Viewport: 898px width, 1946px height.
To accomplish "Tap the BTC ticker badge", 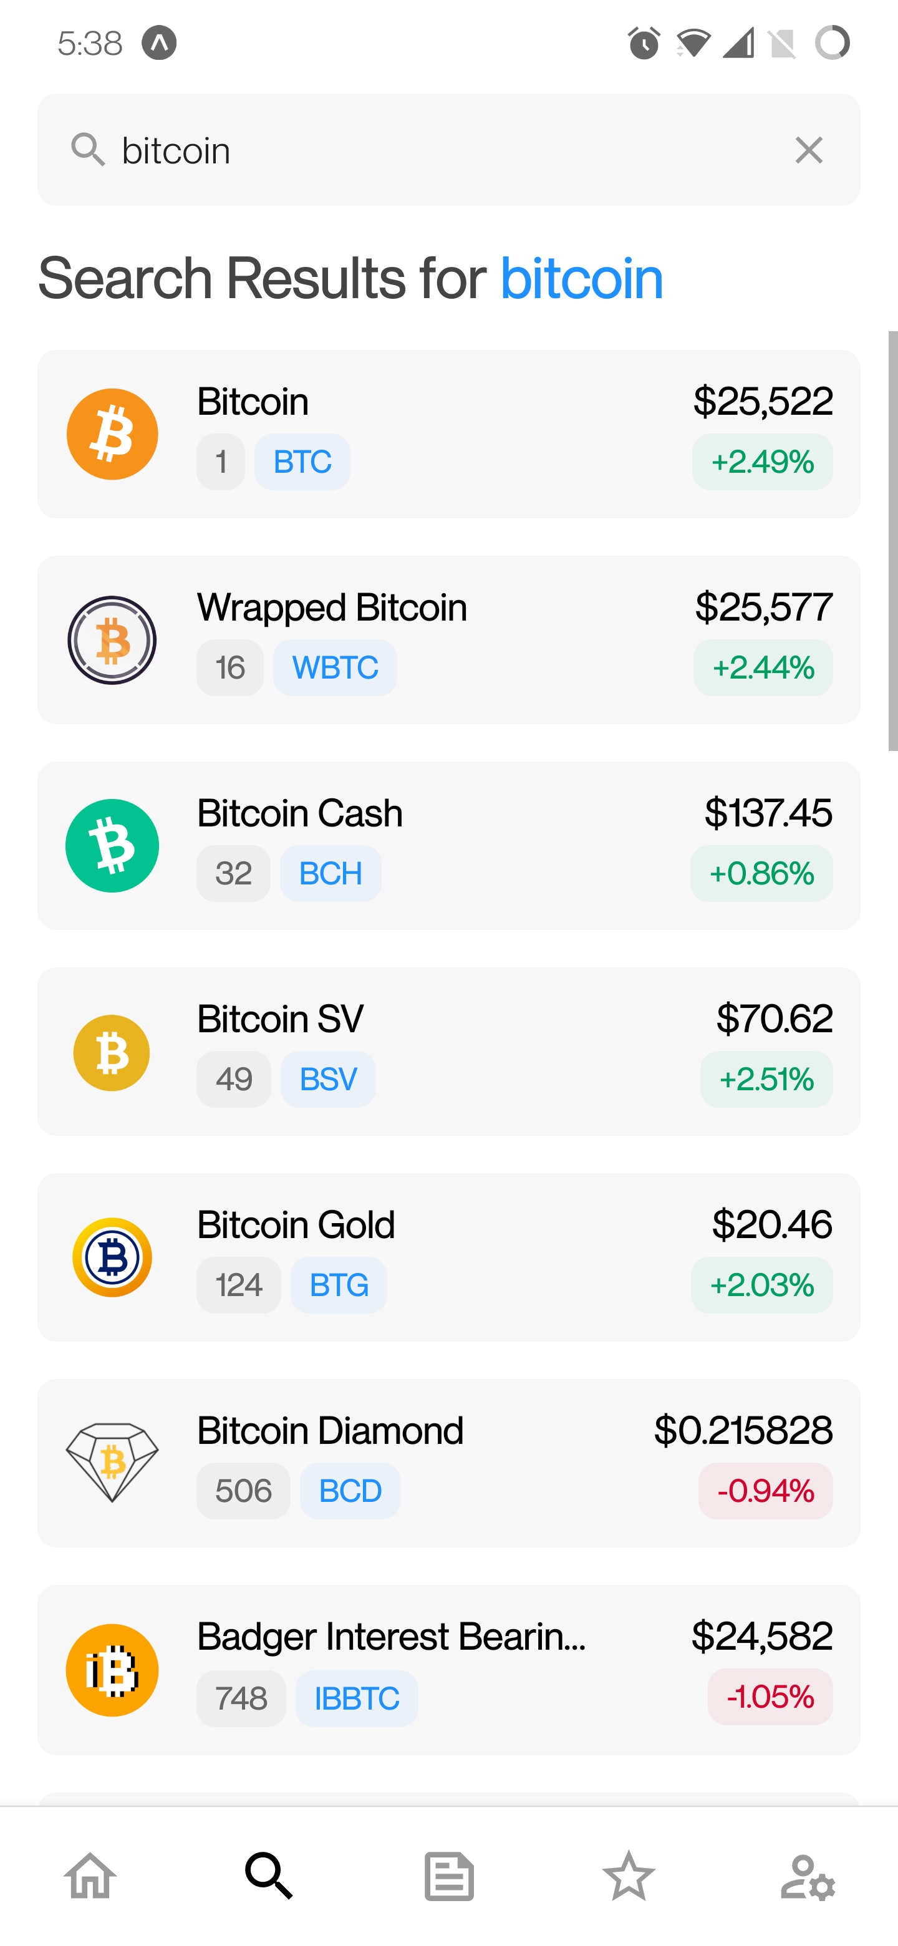I will pos(302,462).
